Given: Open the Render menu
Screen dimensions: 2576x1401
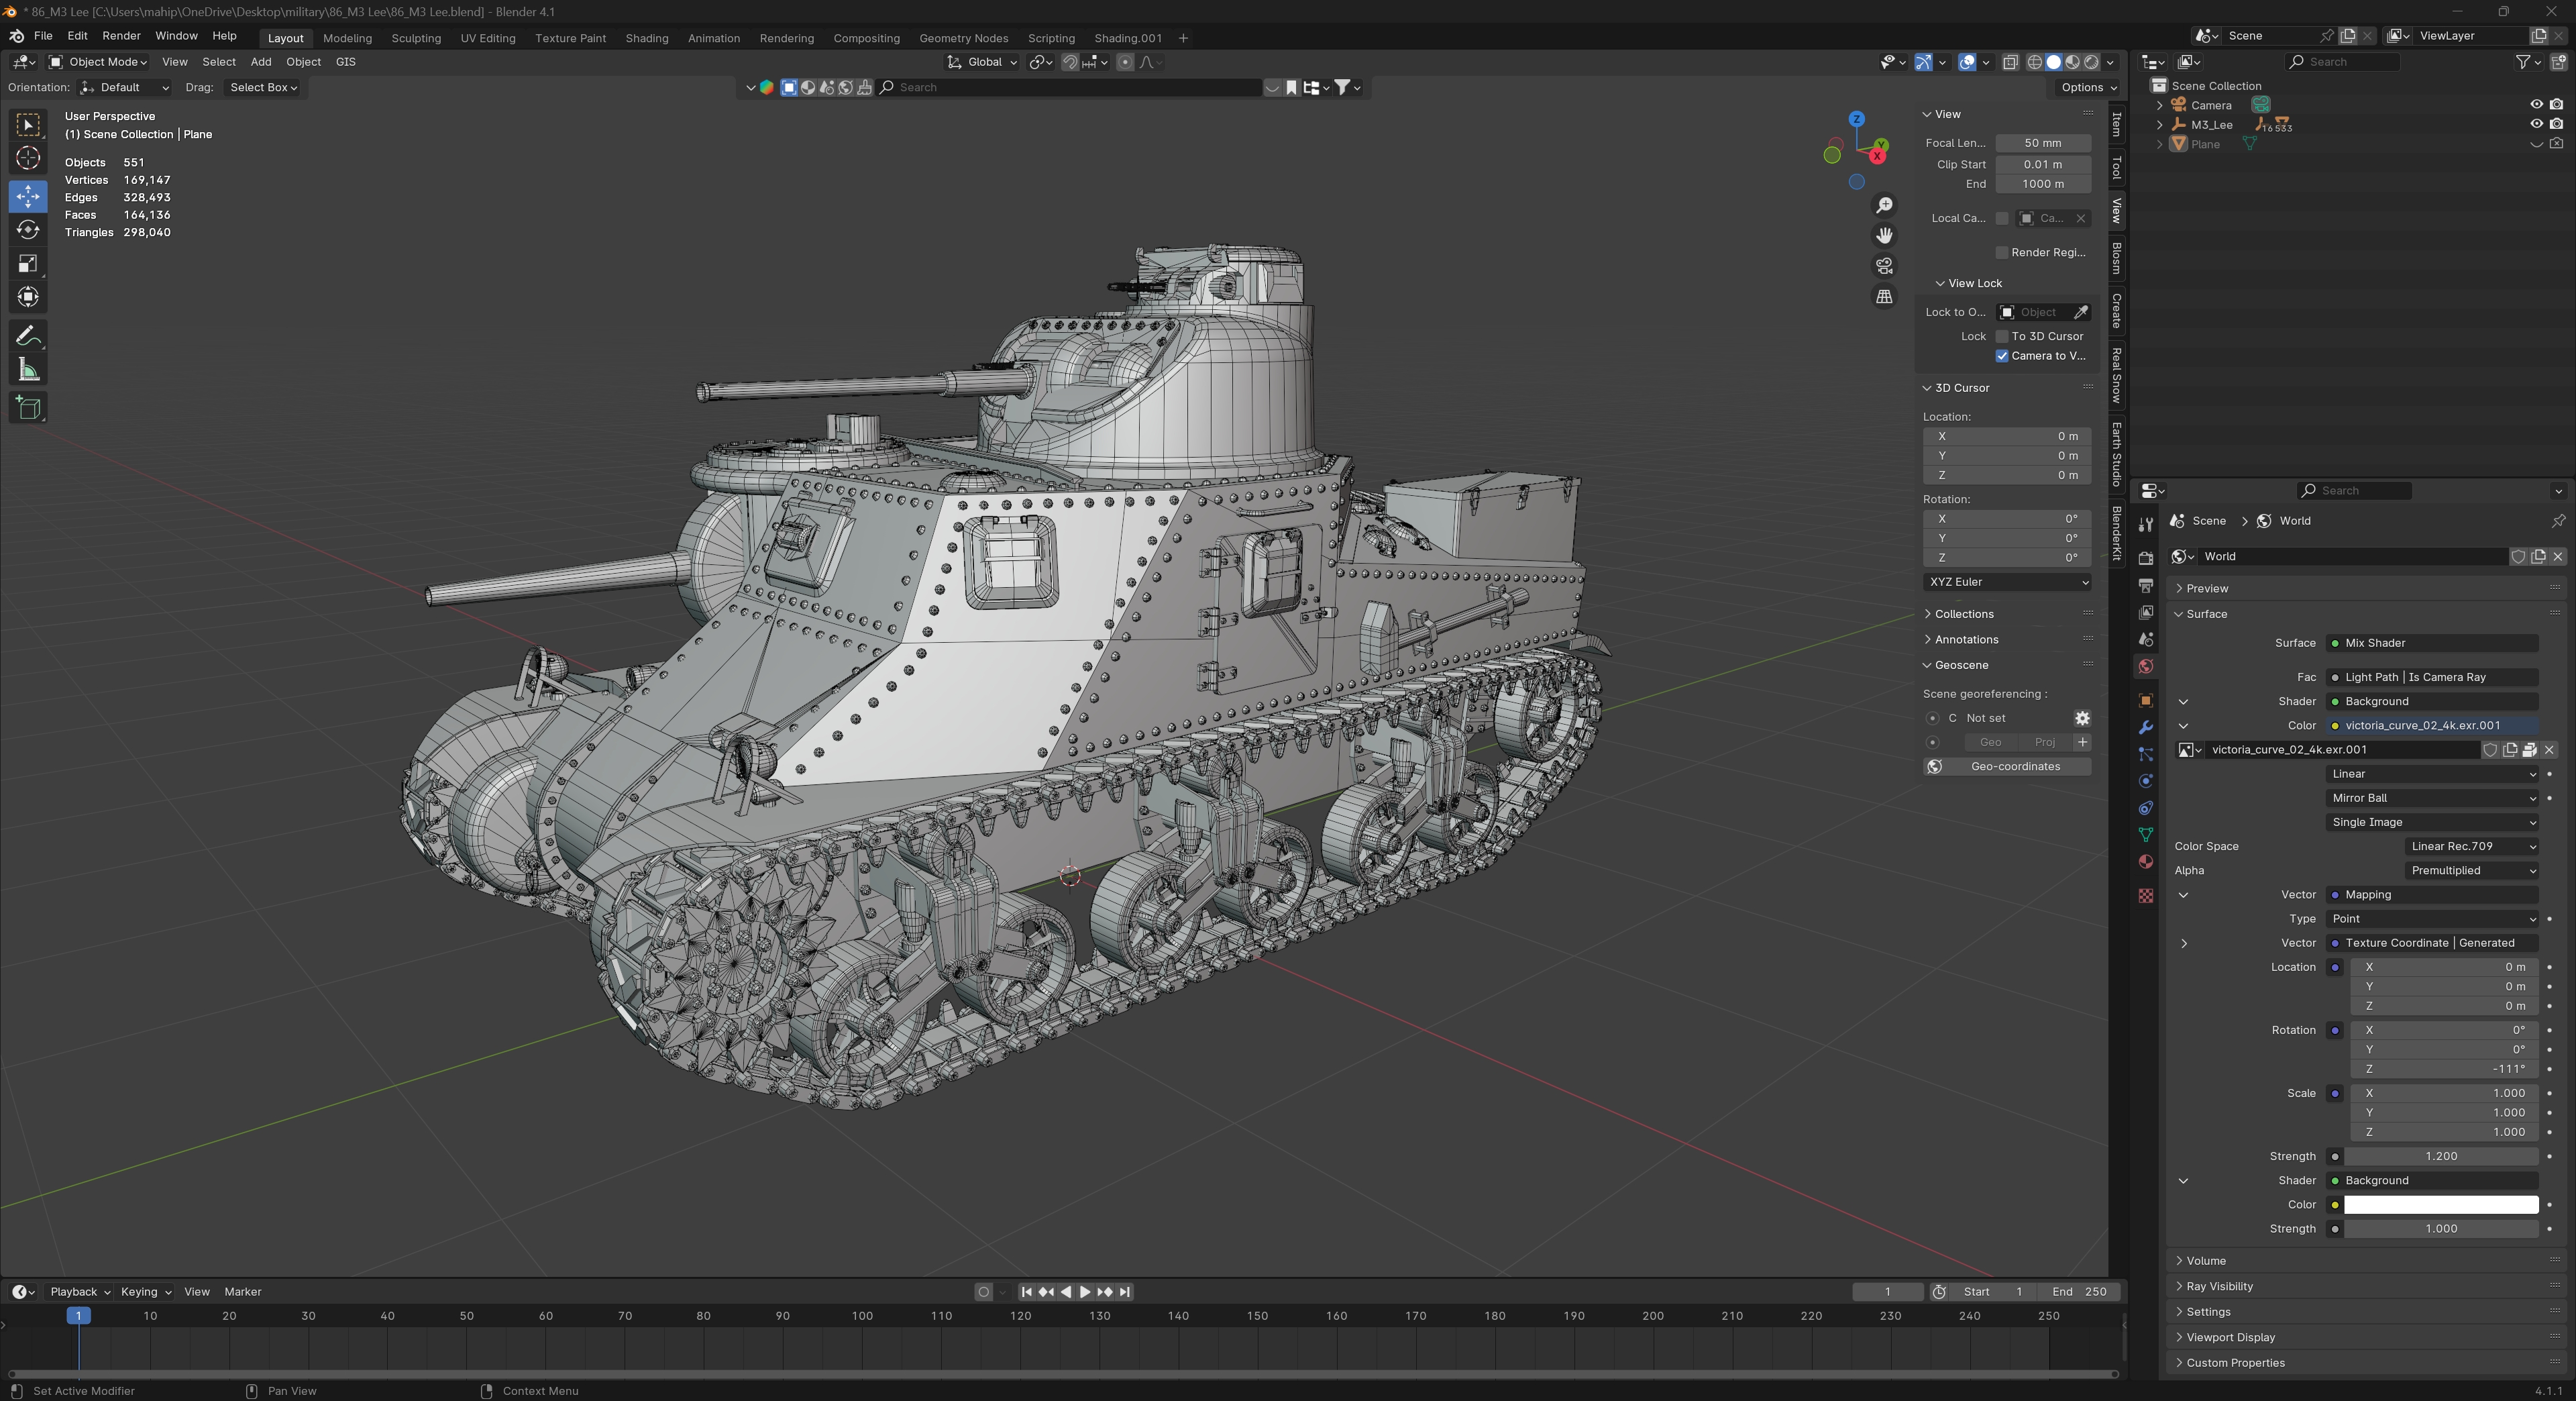Looking at the screenshot, I should [121, 35].
